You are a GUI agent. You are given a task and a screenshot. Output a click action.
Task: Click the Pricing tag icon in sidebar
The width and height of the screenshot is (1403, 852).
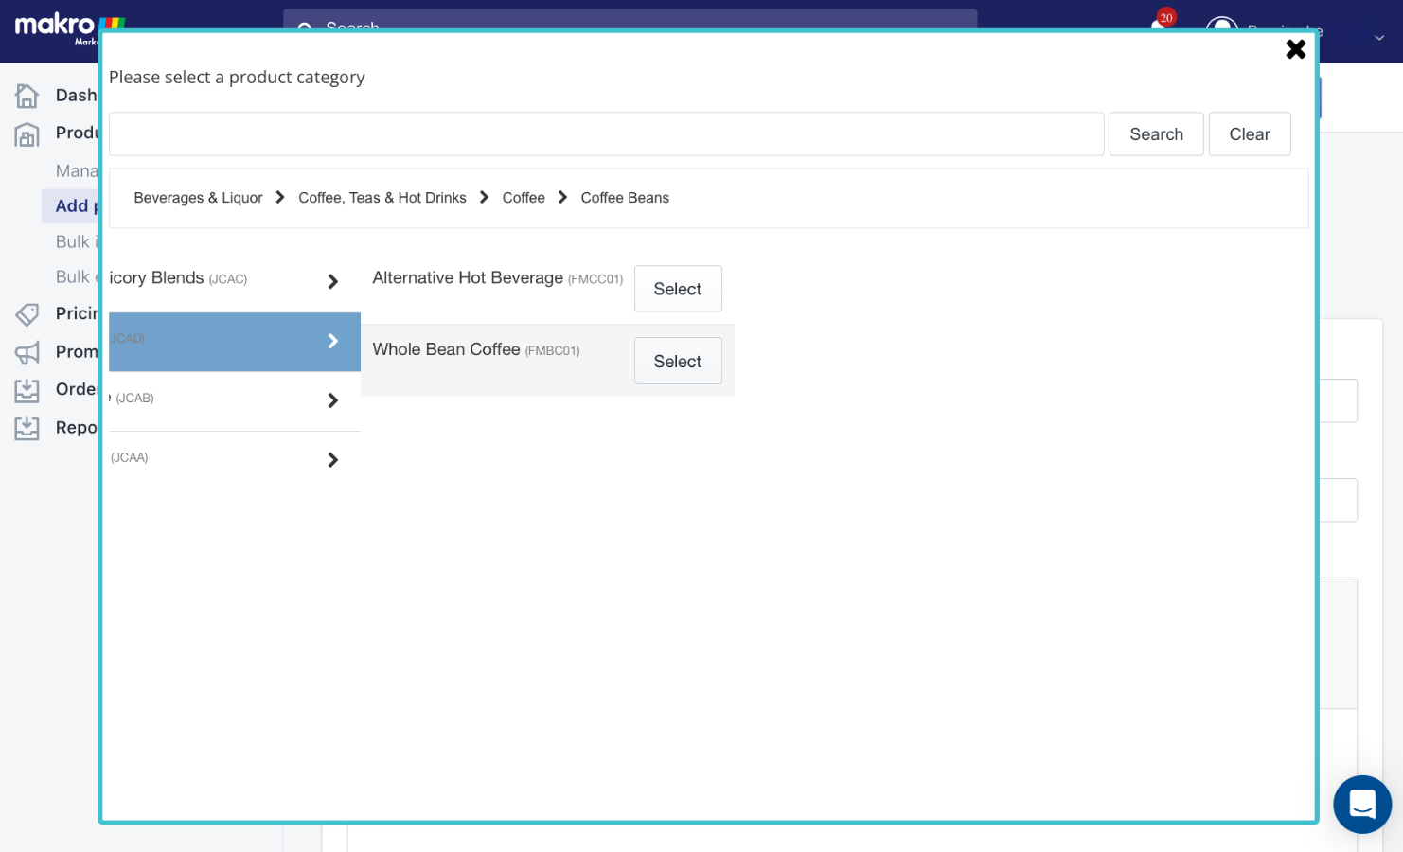click(x=27, y=313)
